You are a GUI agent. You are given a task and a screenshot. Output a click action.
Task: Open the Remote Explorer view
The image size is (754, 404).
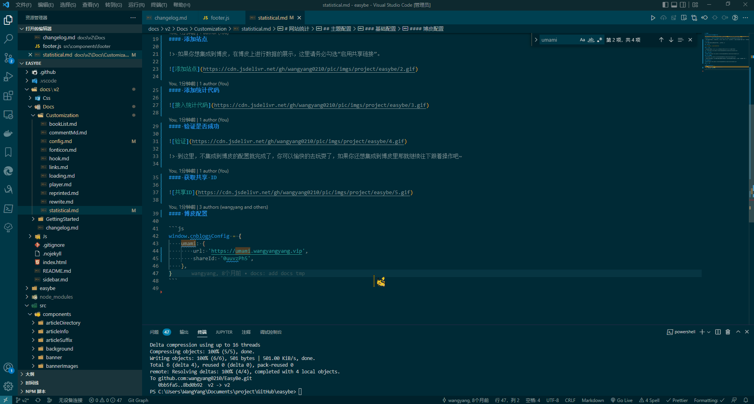8,114
